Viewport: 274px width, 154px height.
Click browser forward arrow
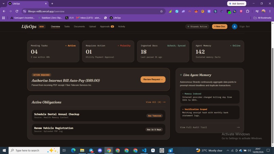[10, 11]
